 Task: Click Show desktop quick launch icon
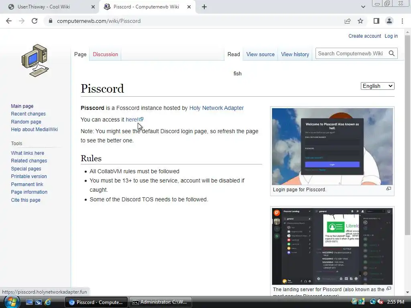coord(29,302)
